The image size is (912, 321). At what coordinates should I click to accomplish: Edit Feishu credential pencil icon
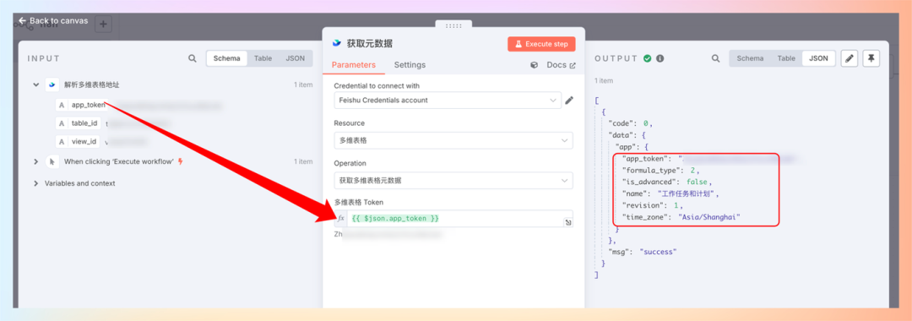click(569, 100)
